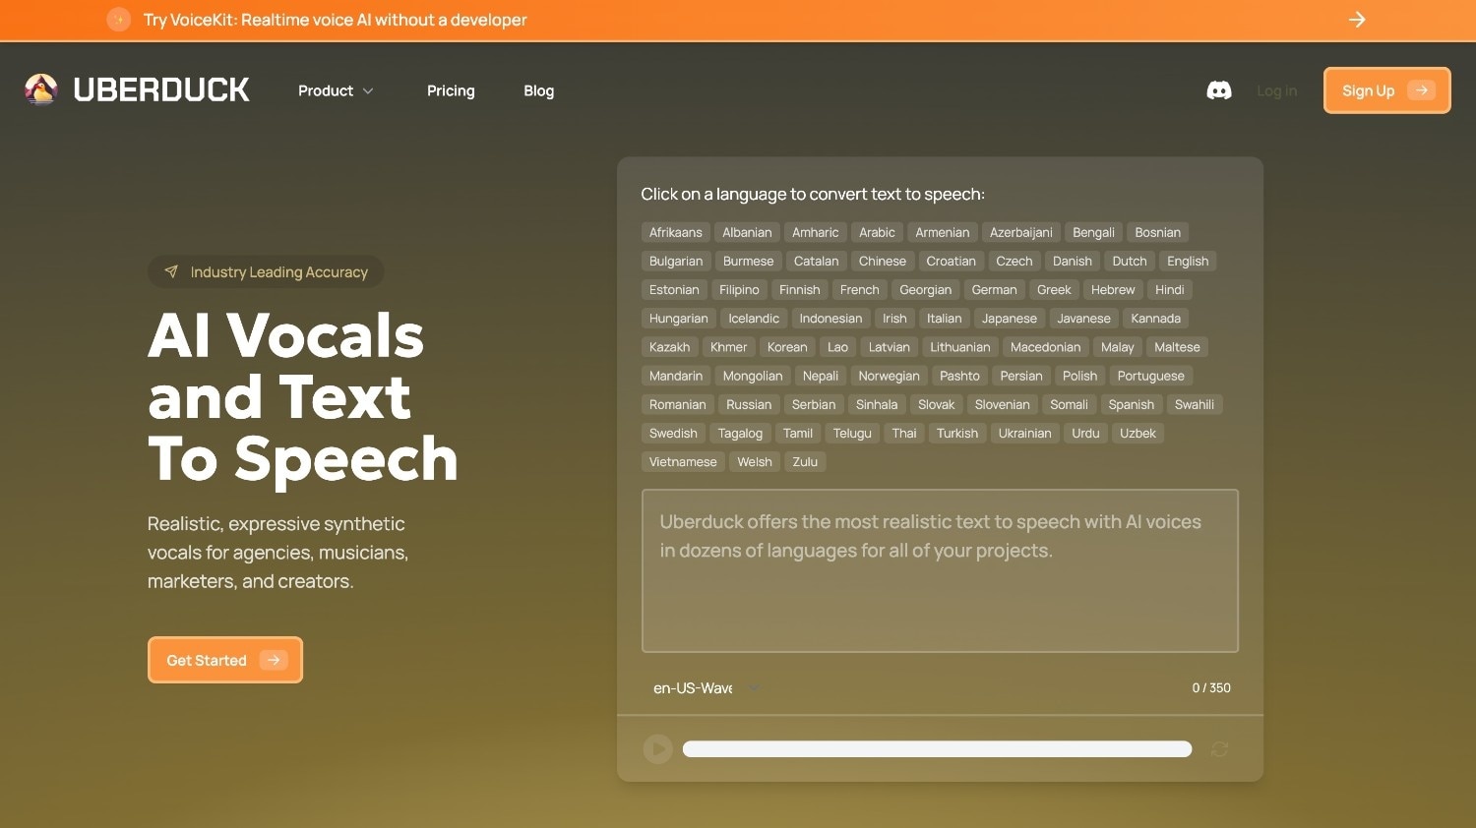Screen dimensions: 1476x828
Task: Click the VoiceKit banner sparkle icon
Action: point(119,20)
